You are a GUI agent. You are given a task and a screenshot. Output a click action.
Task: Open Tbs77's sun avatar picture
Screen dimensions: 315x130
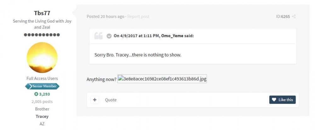pyautogui.click(x=42, y=57)
